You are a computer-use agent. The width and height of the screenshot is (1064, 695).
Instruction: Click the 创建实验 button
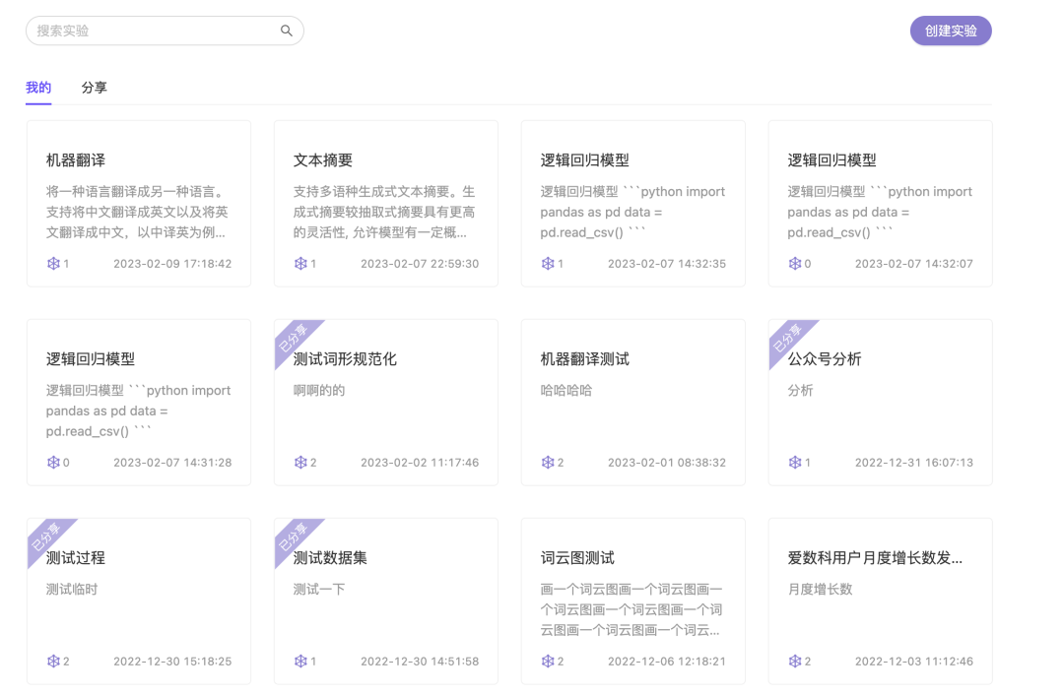[951, 31]
